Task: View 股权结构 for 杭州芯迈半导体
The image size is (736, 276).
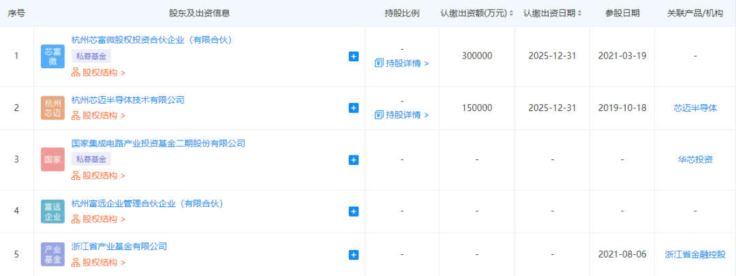Action: coord(99,115)
